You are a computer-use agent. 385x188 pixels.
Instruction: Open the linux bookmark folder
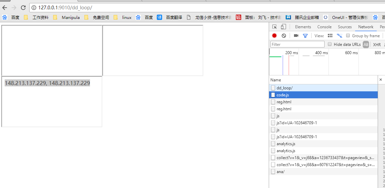tap(123, 17)
